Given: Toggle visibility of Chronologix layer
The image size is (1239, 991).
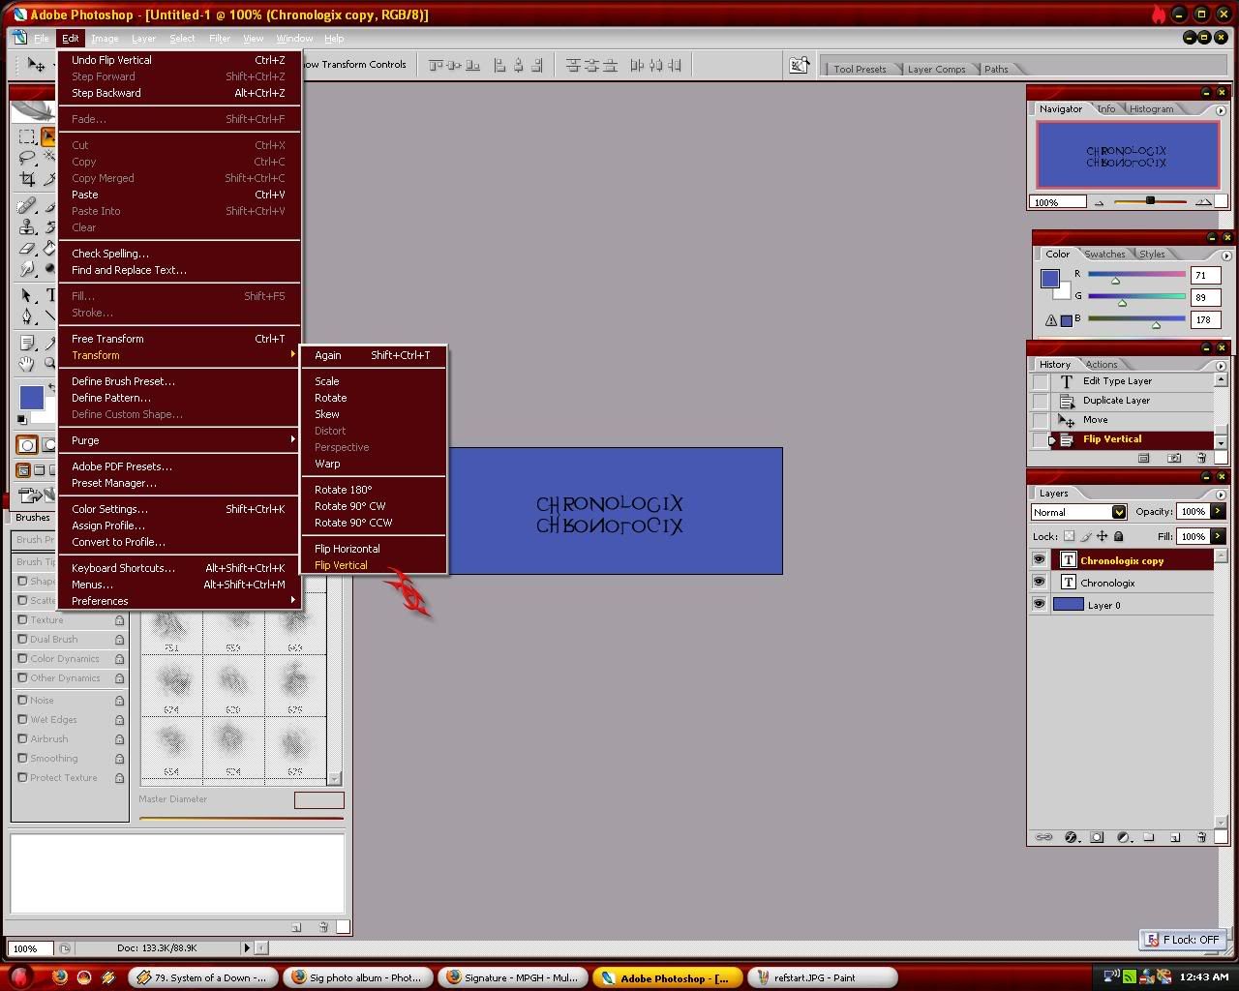Looking at the screenshot, I should pos(1039,583).
